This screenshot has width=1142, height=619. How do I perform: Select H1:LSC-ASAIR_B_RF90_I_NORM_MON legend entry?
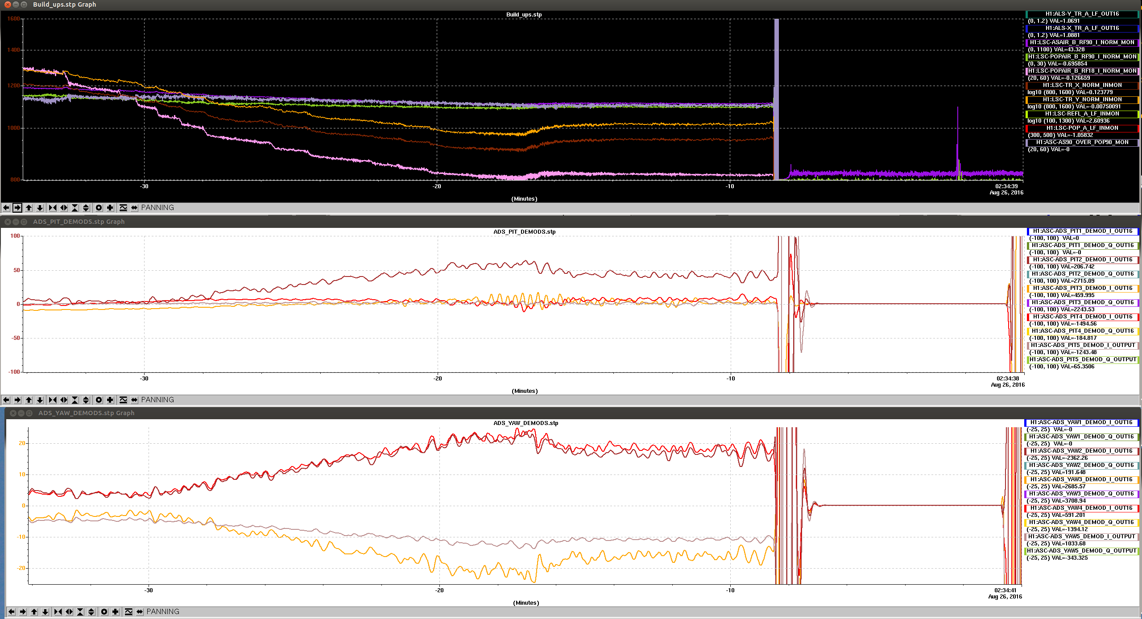1082,42
